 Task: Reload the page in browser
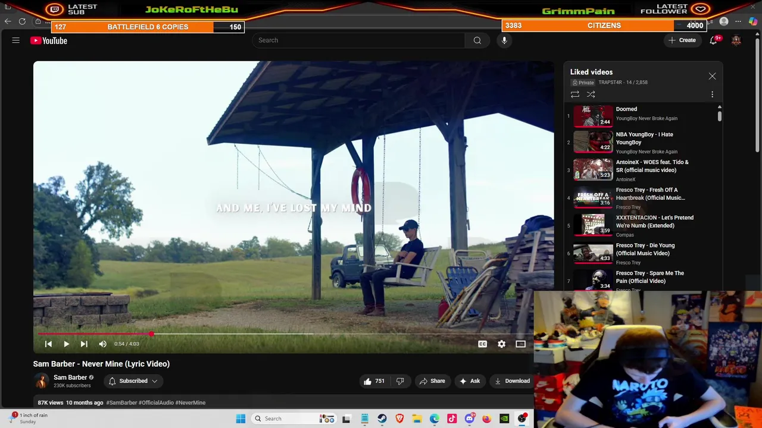(22, 22)
